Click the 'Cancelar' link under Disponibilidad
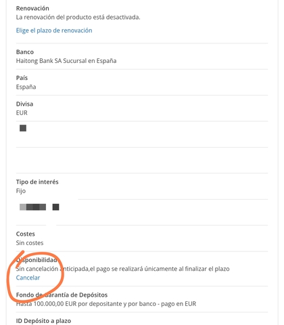The width and height of the screenshot is (284, 325). pyautogui.click(x=28, y=278)
